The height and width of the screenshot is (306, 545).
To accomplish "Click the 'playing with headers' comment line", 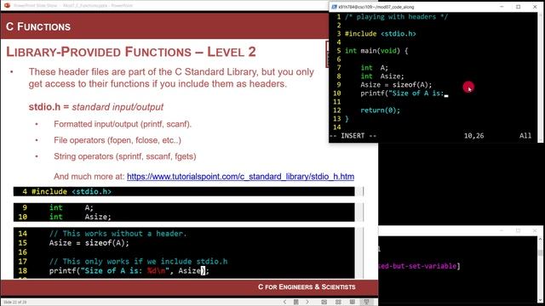I will pos(396,17).
